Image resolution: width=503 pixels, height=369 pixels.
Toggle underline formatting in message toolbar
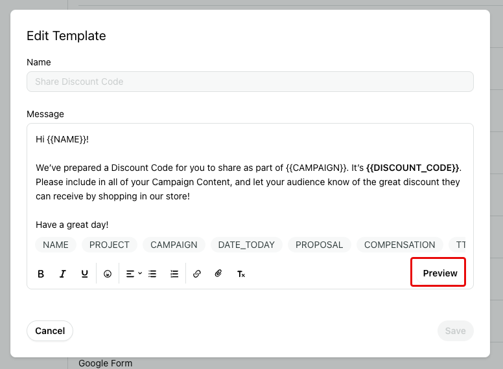(x=84, y=274)
